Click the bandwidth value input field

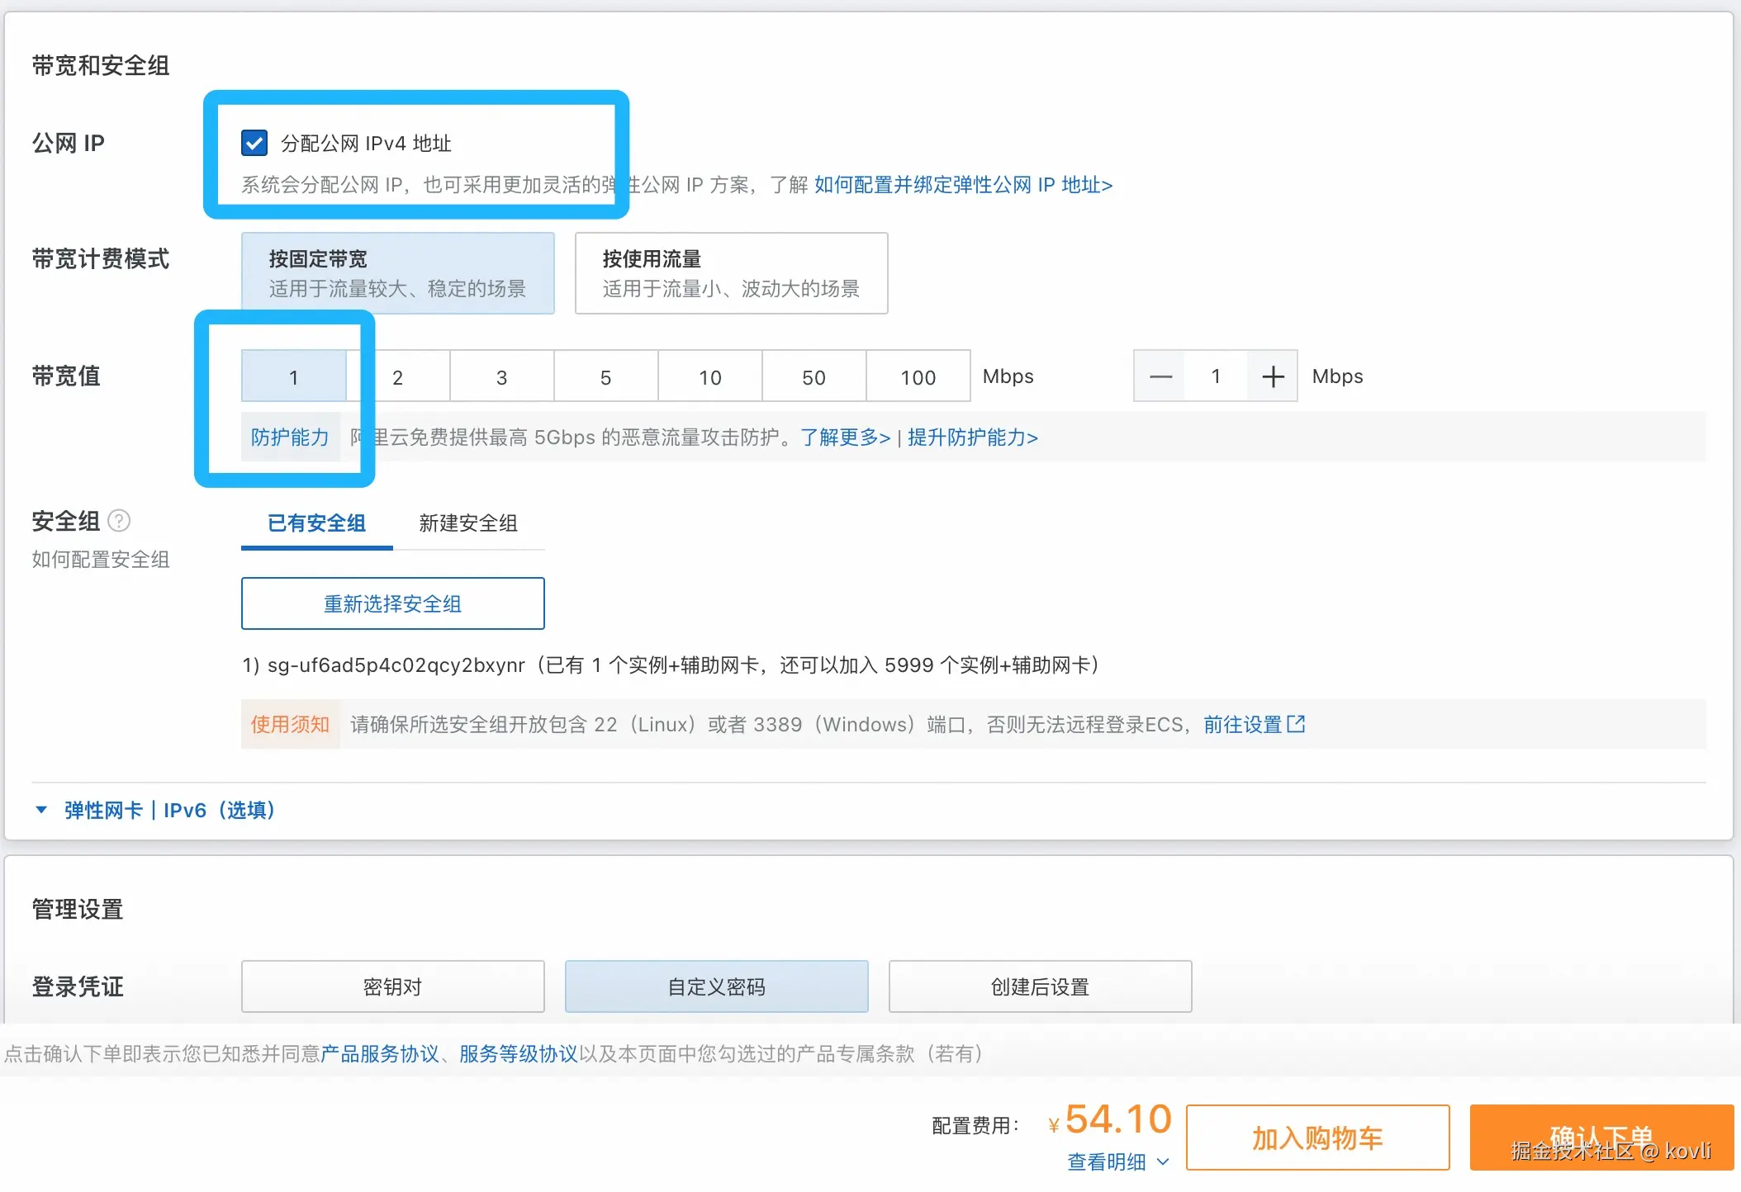point(1215,376)
